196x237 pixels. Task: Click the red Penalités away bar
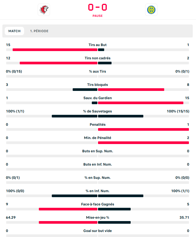click(x=143, y=129)
